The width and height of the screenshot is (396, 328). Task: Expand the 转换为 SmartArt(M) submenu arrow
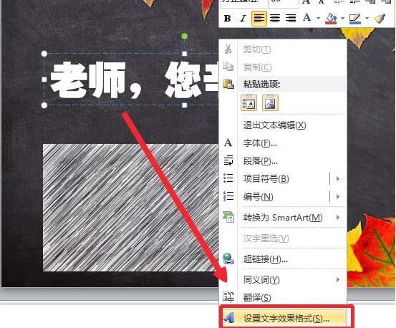pyautogui.click(x=338, y=217)
